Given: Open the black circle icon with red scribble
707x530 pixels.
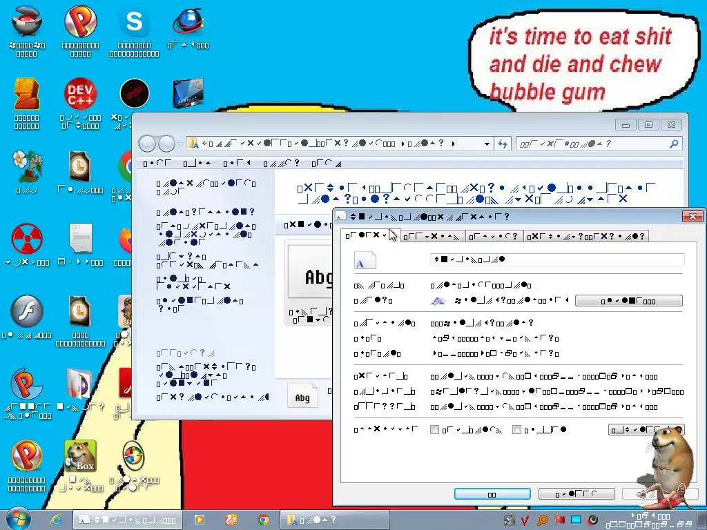Looking at the screenshot, I should [x=135, y=94].
